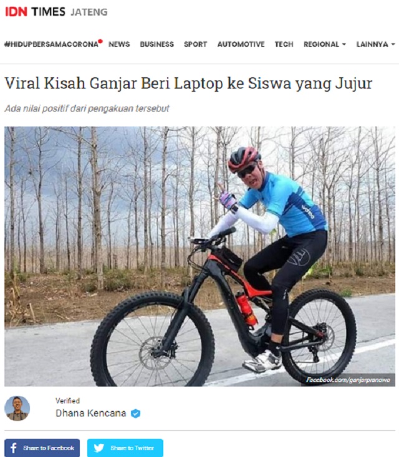This screenshot has height=457, width=399.
Task: Click the red notification dot on the hashtag
Action: (x=100, y=41)
